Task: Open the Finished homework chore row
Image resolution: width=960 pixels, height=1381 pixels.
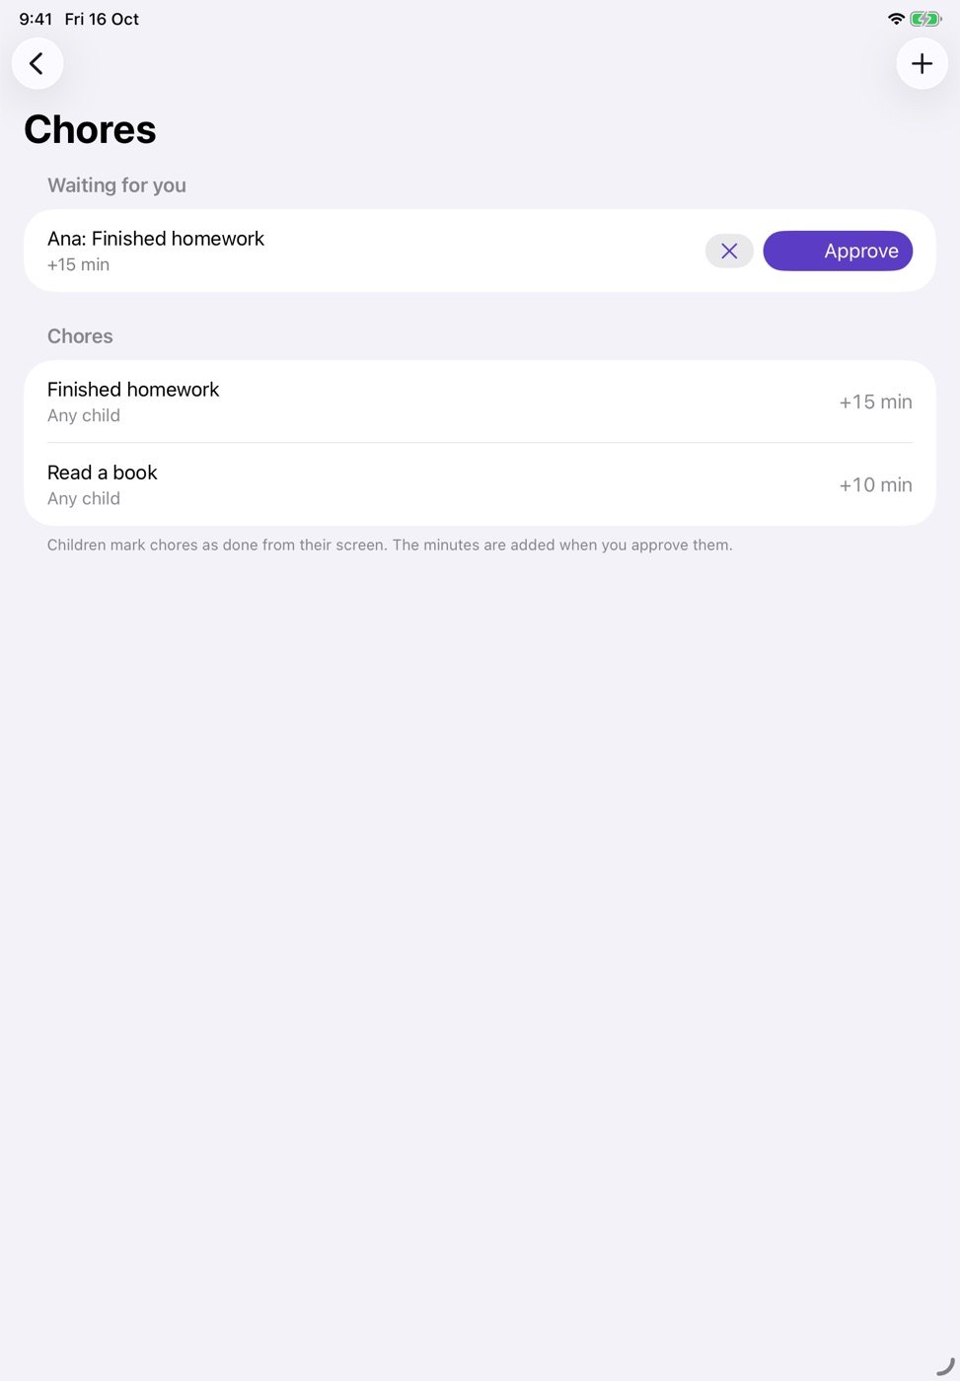Action: pos(480,401)
